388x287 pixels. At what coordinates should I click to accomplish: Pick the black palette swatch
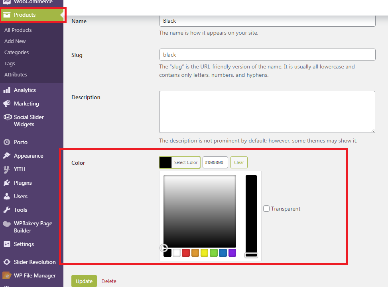[x=167, y=253]
